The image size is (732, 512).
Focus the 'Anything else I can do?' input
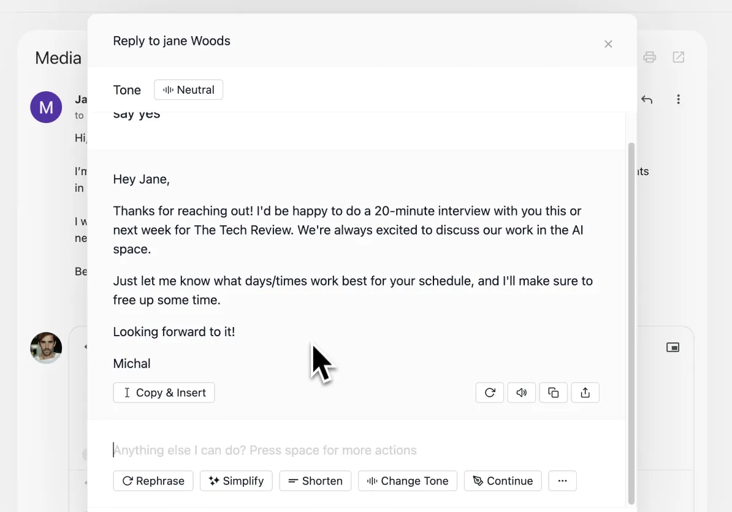click(355, 450)
